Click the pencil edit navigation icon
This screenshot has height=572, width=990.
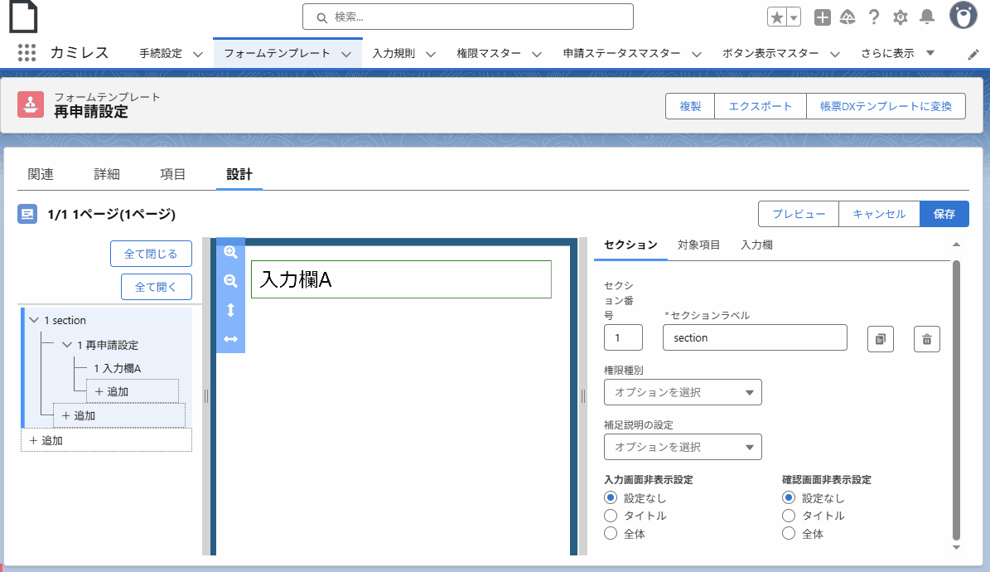click(x=973, y=55)
